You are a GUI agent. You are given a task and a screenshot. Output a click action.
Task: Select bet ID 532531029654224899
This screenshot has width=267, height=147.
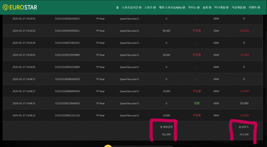tap(67, 67)
